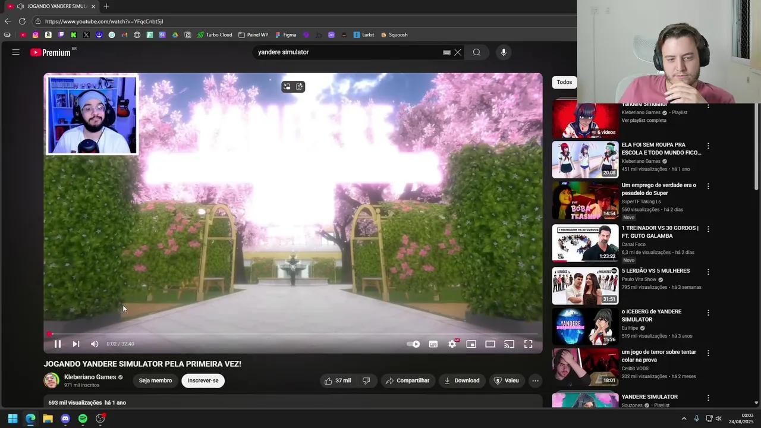Reload the current page

[x=22, y=21]
